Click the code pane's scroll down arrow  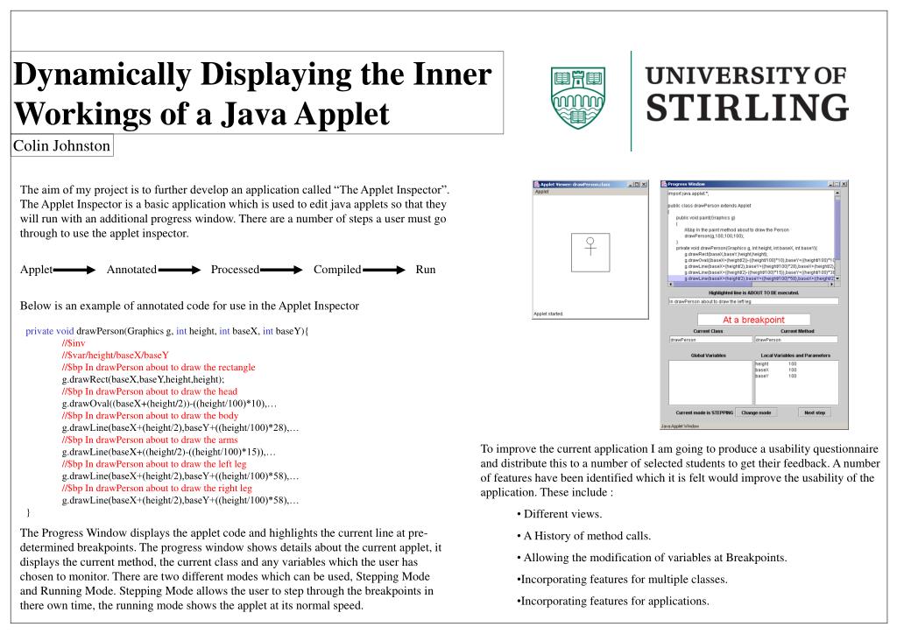pos(837,278)
